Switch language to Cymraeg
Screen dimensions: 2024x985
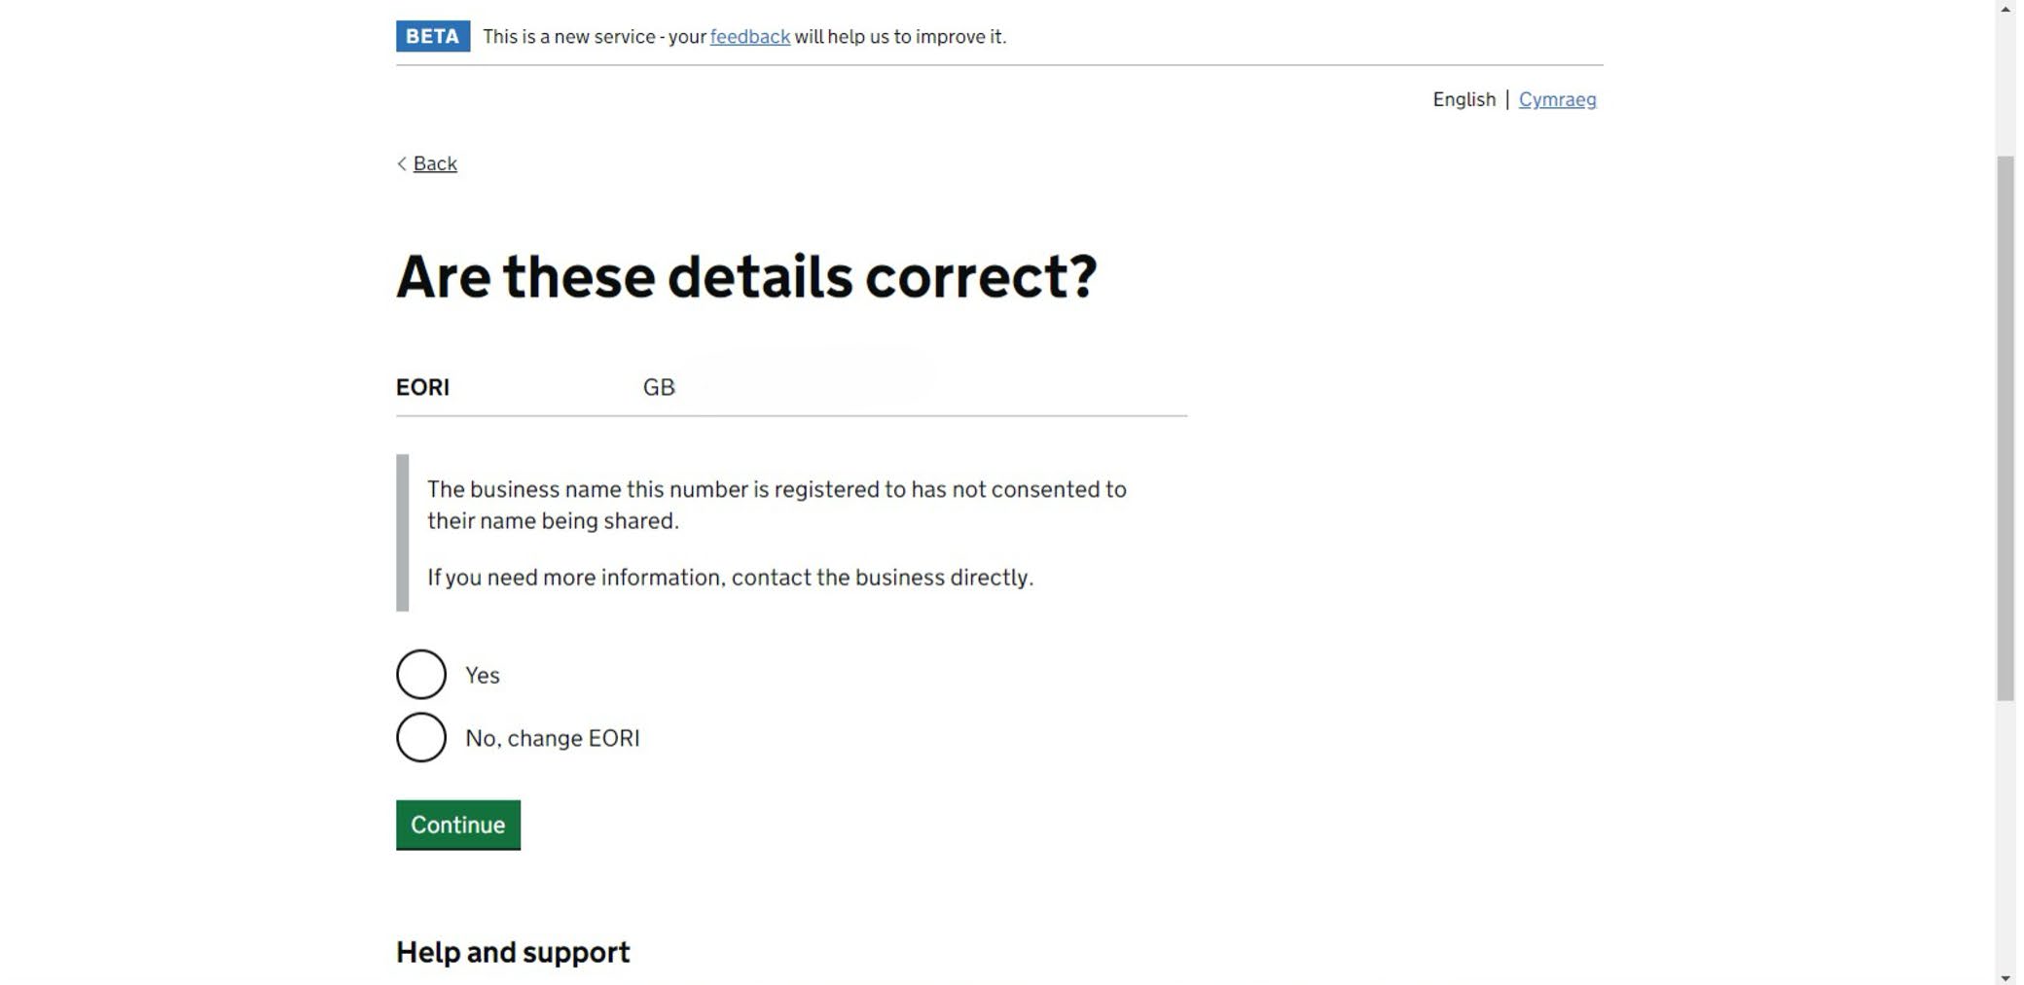click(x=1557, y=100)
